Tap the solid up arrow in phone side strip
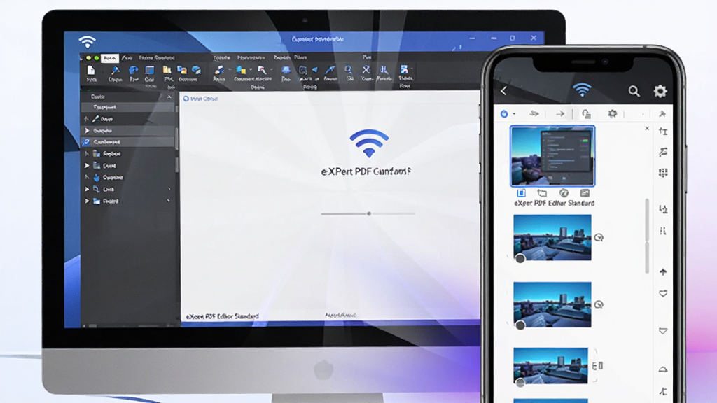Image resolution: width=717 pixels, height=403 pixels. (663, 272)
